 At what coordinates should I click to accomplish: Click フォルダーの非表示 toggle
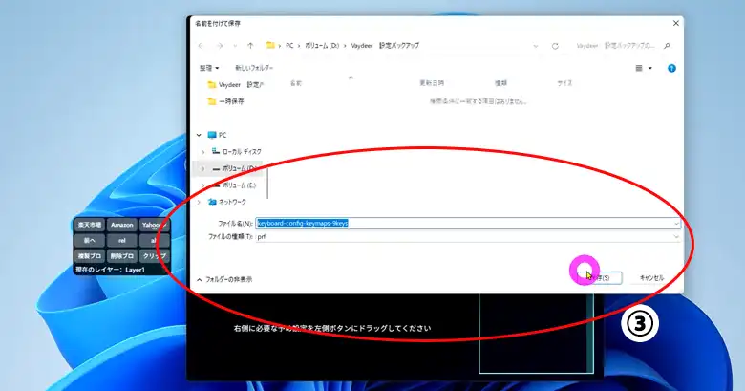pyautogui.click(x=224, y=280)
